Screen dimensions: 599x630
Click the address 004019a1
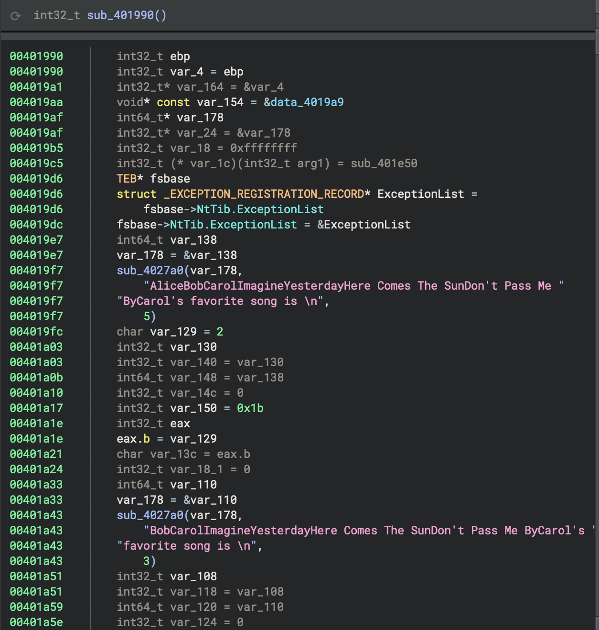tap(36, 87)
